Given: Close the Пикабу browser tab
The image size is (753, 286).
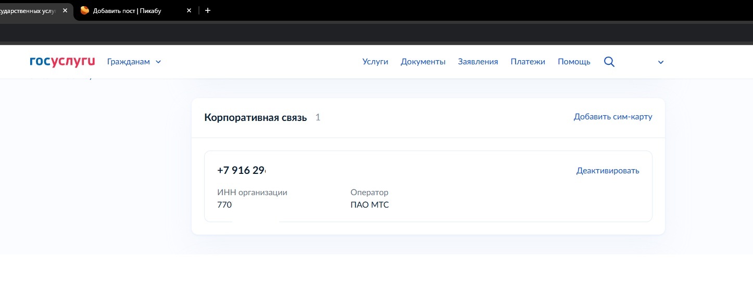Looking at the screenshot, I should (x=189, y=10).
